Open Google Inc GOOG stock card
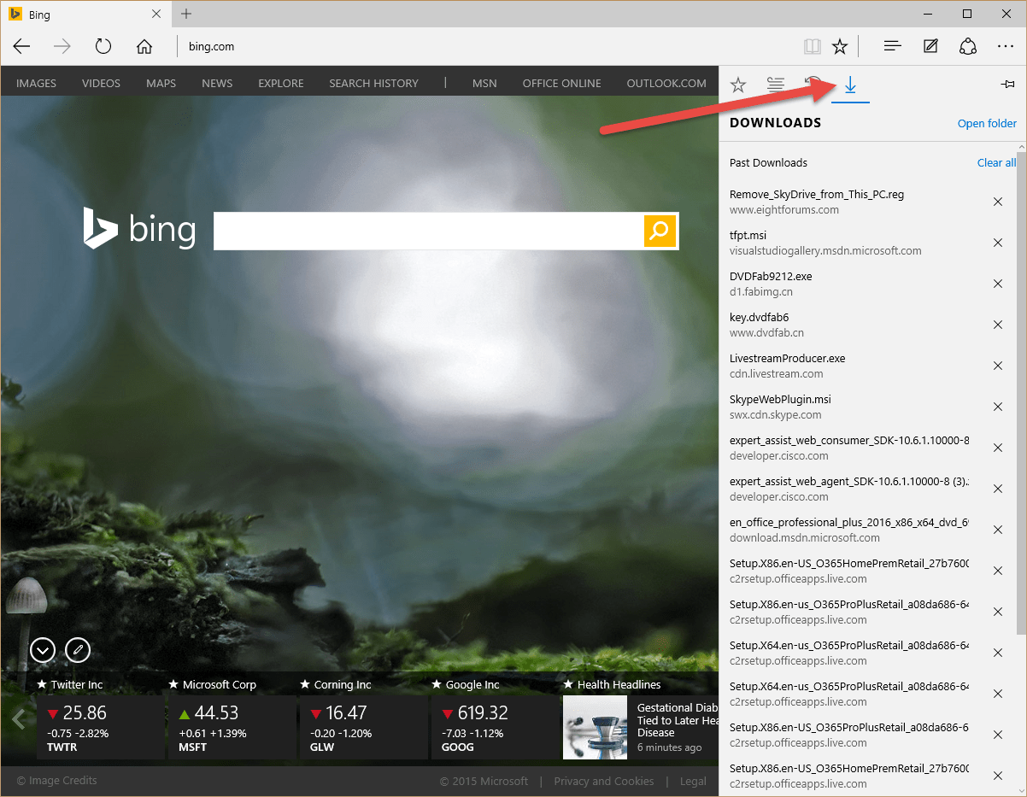Image resolution: width=1027 pixels, height=797 pixels. tap(495, 727)
